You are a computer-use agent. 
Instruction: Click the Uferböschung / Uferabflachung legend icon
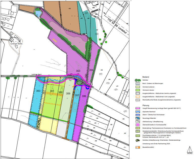pos(138,121)
